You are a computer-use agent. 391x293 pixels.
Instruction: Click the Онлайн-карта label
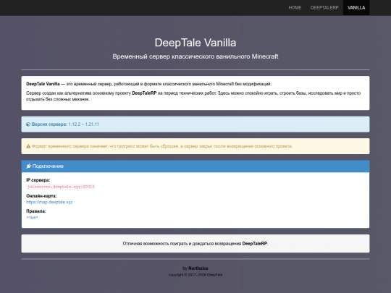[x=41, y=196]
